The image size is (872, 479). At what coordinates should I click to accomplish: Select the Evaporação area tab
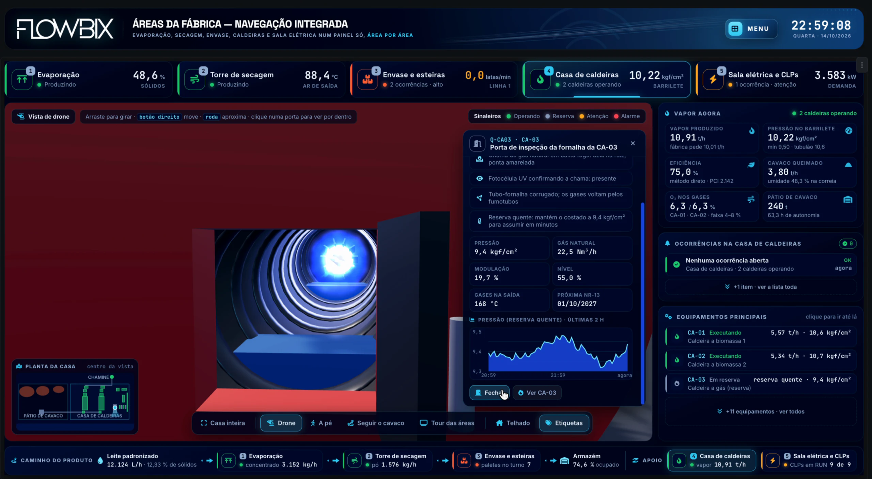coord(89,80)
